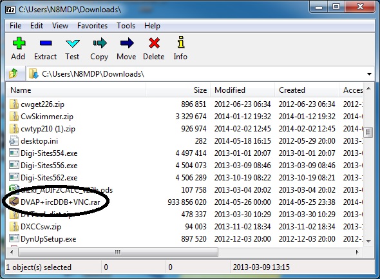Open file Info with the yellow i icon
The image size is (380, 279).
(x=181, y=42)
